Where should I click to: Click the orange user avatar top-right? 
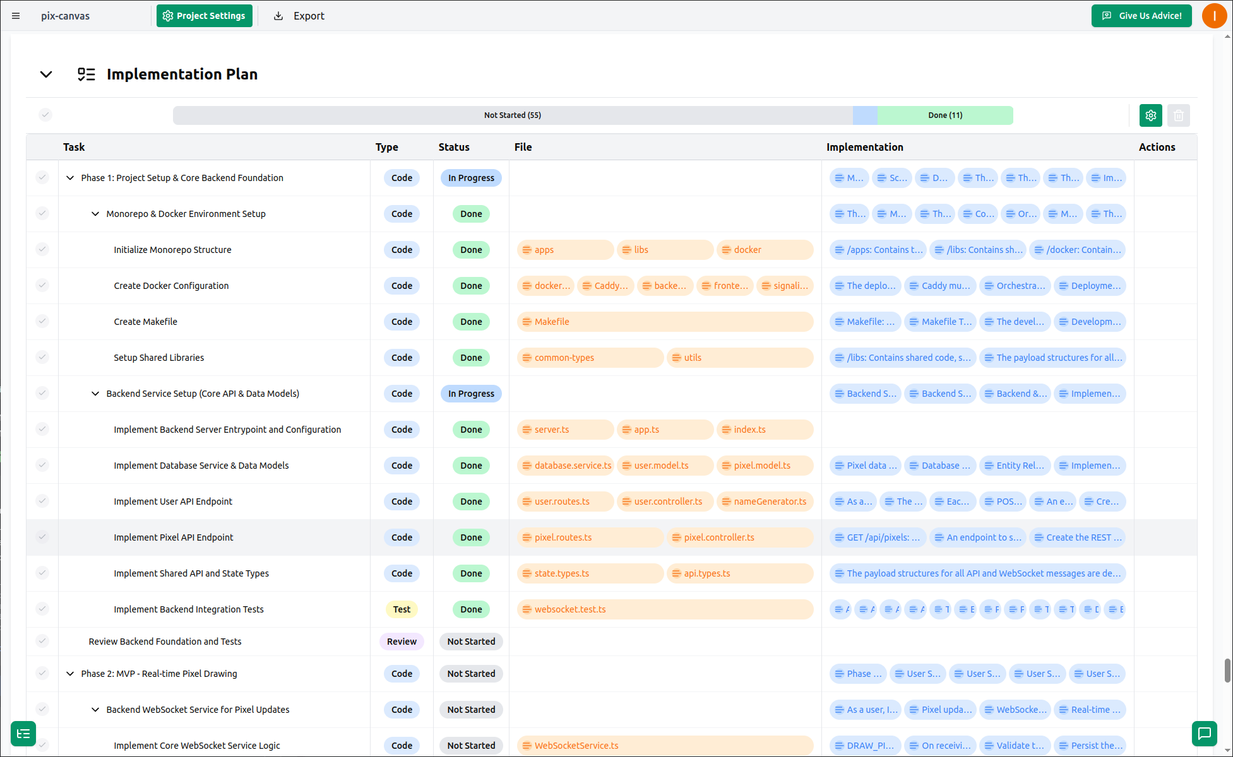tap(1214, 16)
